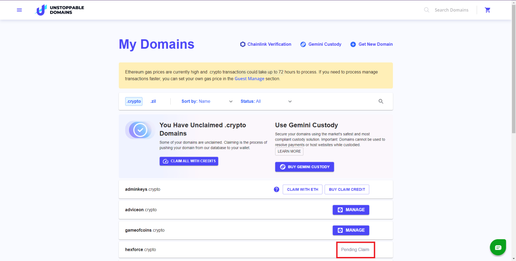Click the search magnifier in filter bar
The width and height of the screenshot is (516, 261).
381,101
